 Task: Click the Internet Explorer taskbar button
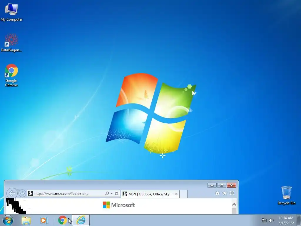tap(81, 220)
